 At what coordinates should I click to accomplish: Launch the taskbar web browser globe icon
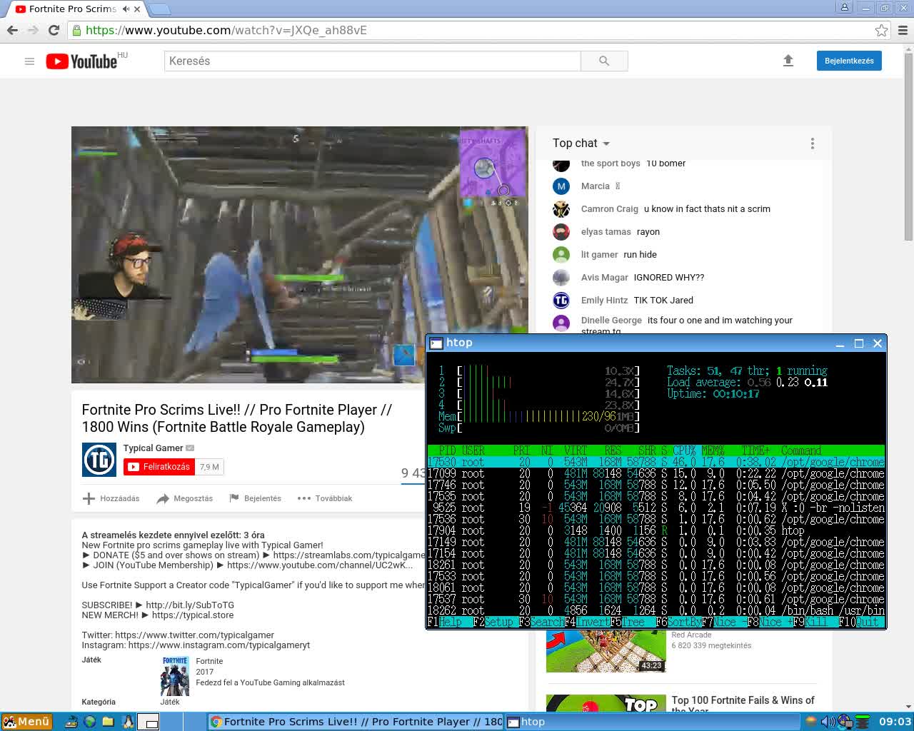point(90,722)
